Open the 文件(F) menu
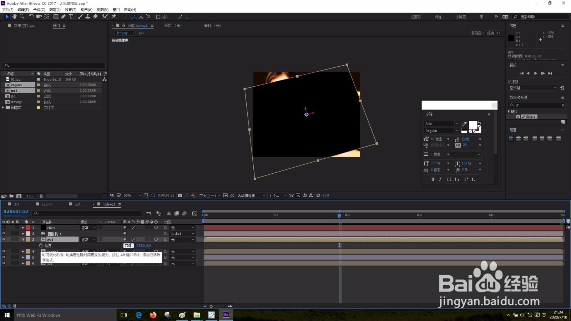 tap(7, 10)
